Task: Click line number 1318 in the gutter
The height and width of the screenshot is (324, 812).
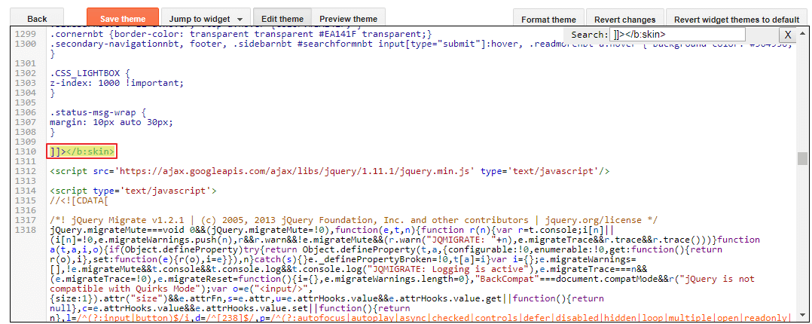Action: (26, 230)
